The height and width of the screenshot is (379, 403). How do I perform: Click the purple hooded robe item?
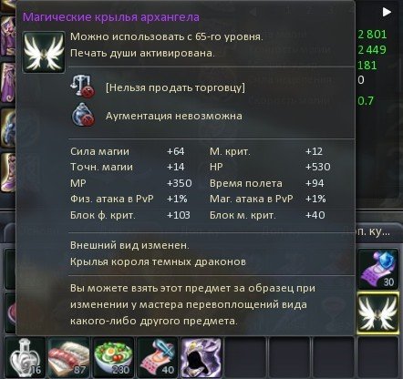click(x=201, y=358)
